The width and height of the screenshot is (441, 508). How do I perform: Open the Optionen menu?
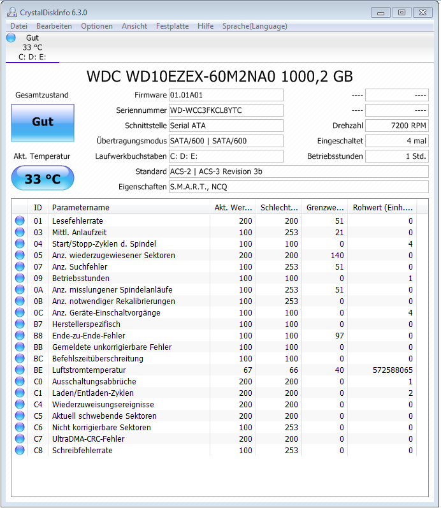click(97, 26)
